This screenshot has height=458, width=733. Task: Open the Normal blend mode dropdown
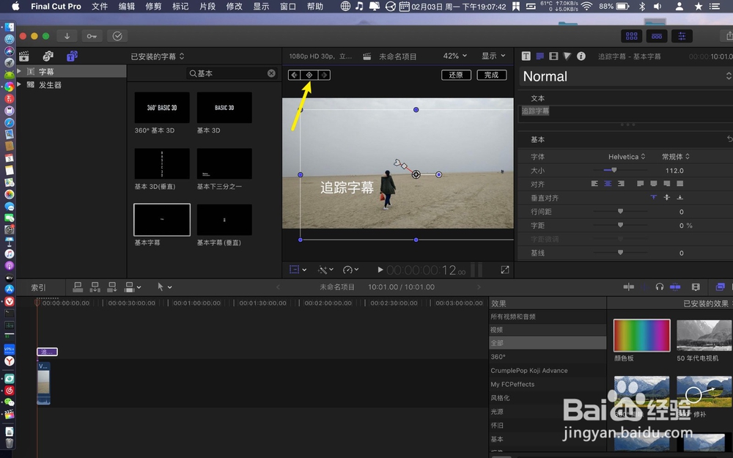(x=625, y=75)
